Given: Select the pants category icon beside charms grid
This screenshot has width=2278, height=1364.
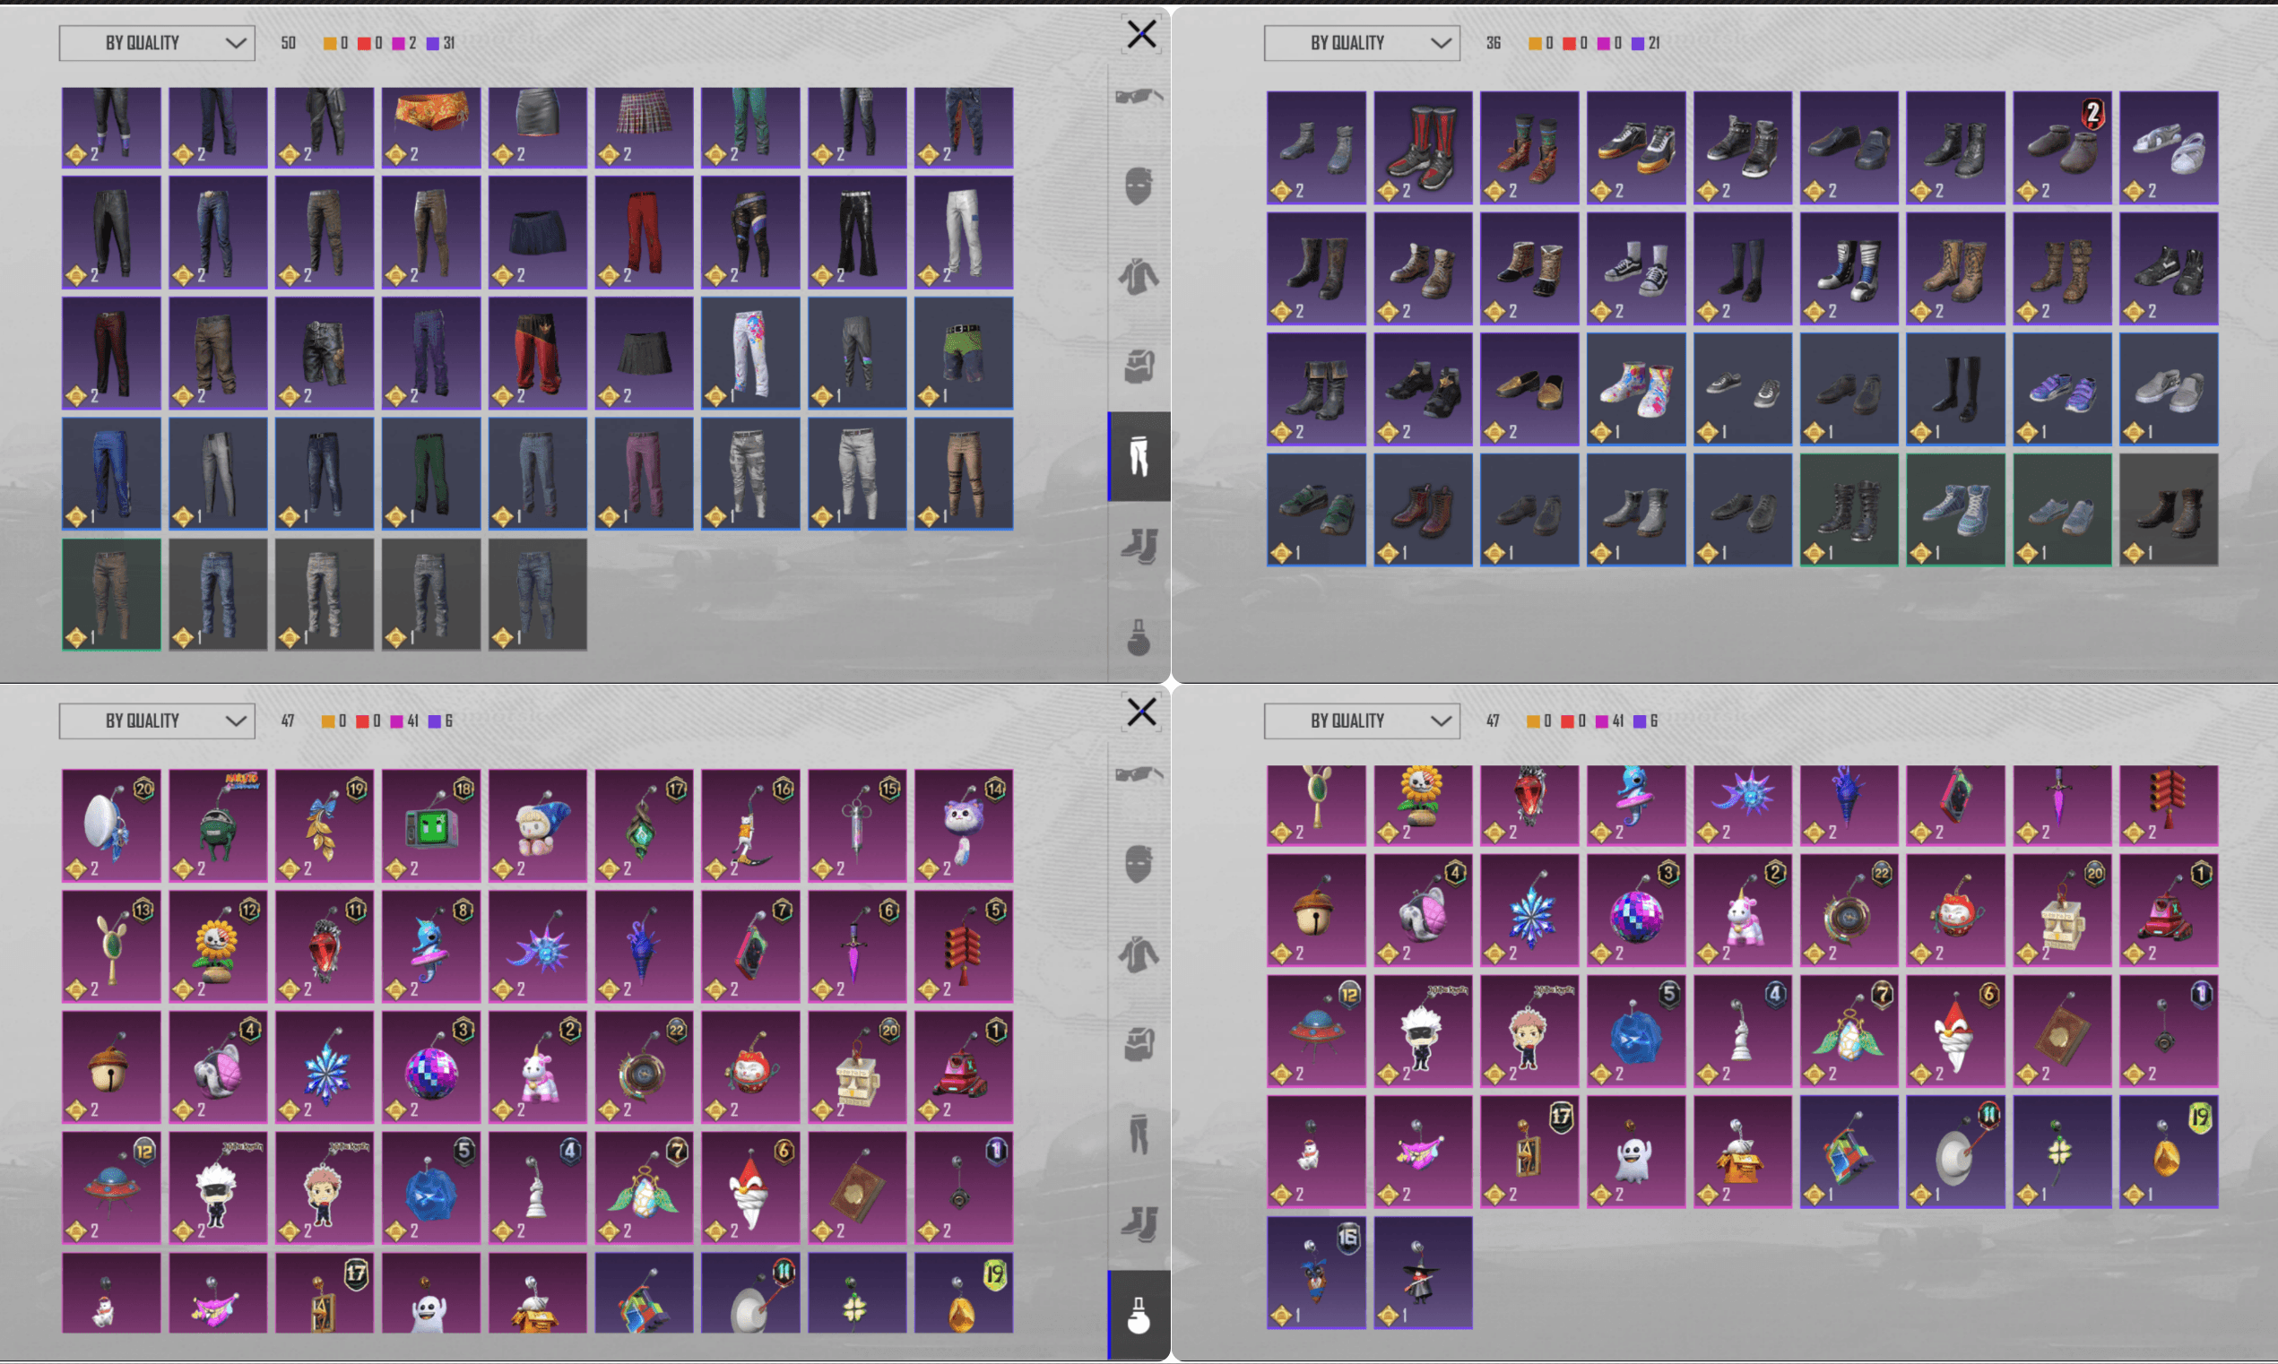Looking at the screenshot, I should coord(1138,1135).
